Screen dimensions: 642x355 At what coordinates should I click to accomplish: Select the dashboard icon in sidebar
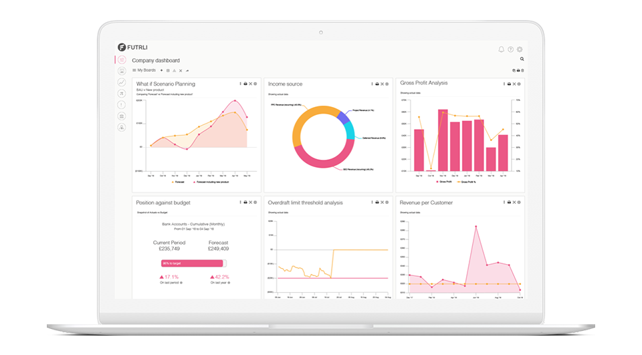click(x=121, y=60)
